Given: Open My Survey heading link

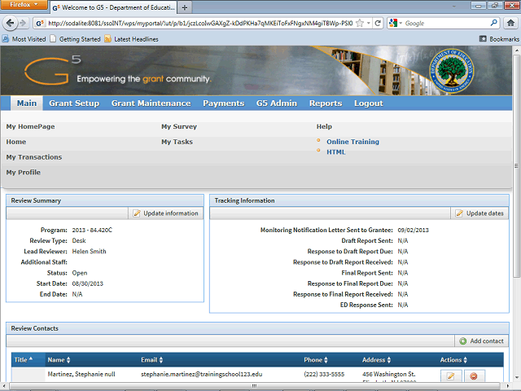Looking at the screenshot, I should tap(179, 126).
